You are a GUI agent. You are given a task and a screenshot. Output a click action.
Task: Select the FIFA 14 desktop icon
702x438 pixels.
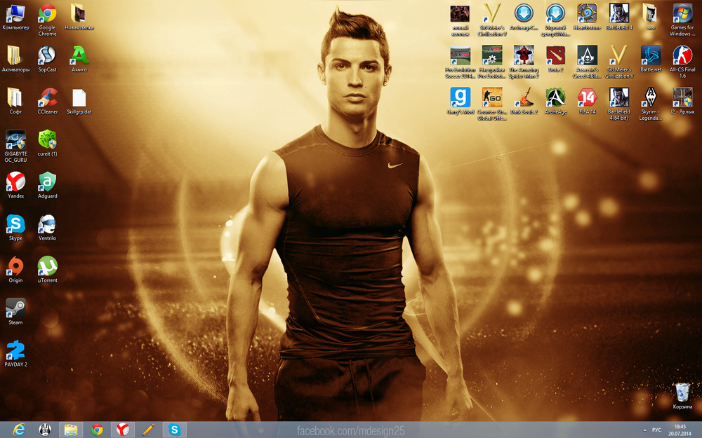587,98
